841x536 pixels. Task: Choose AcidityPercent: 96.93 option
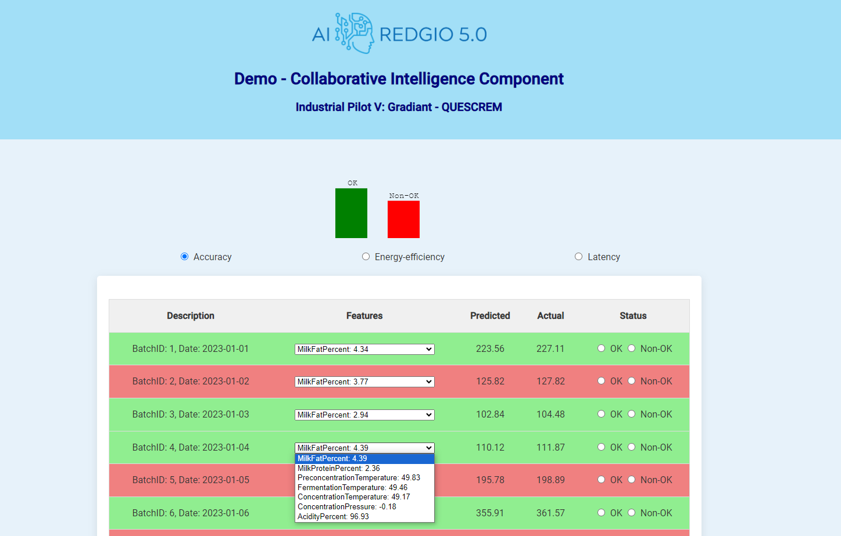click(x=333, y=516)
